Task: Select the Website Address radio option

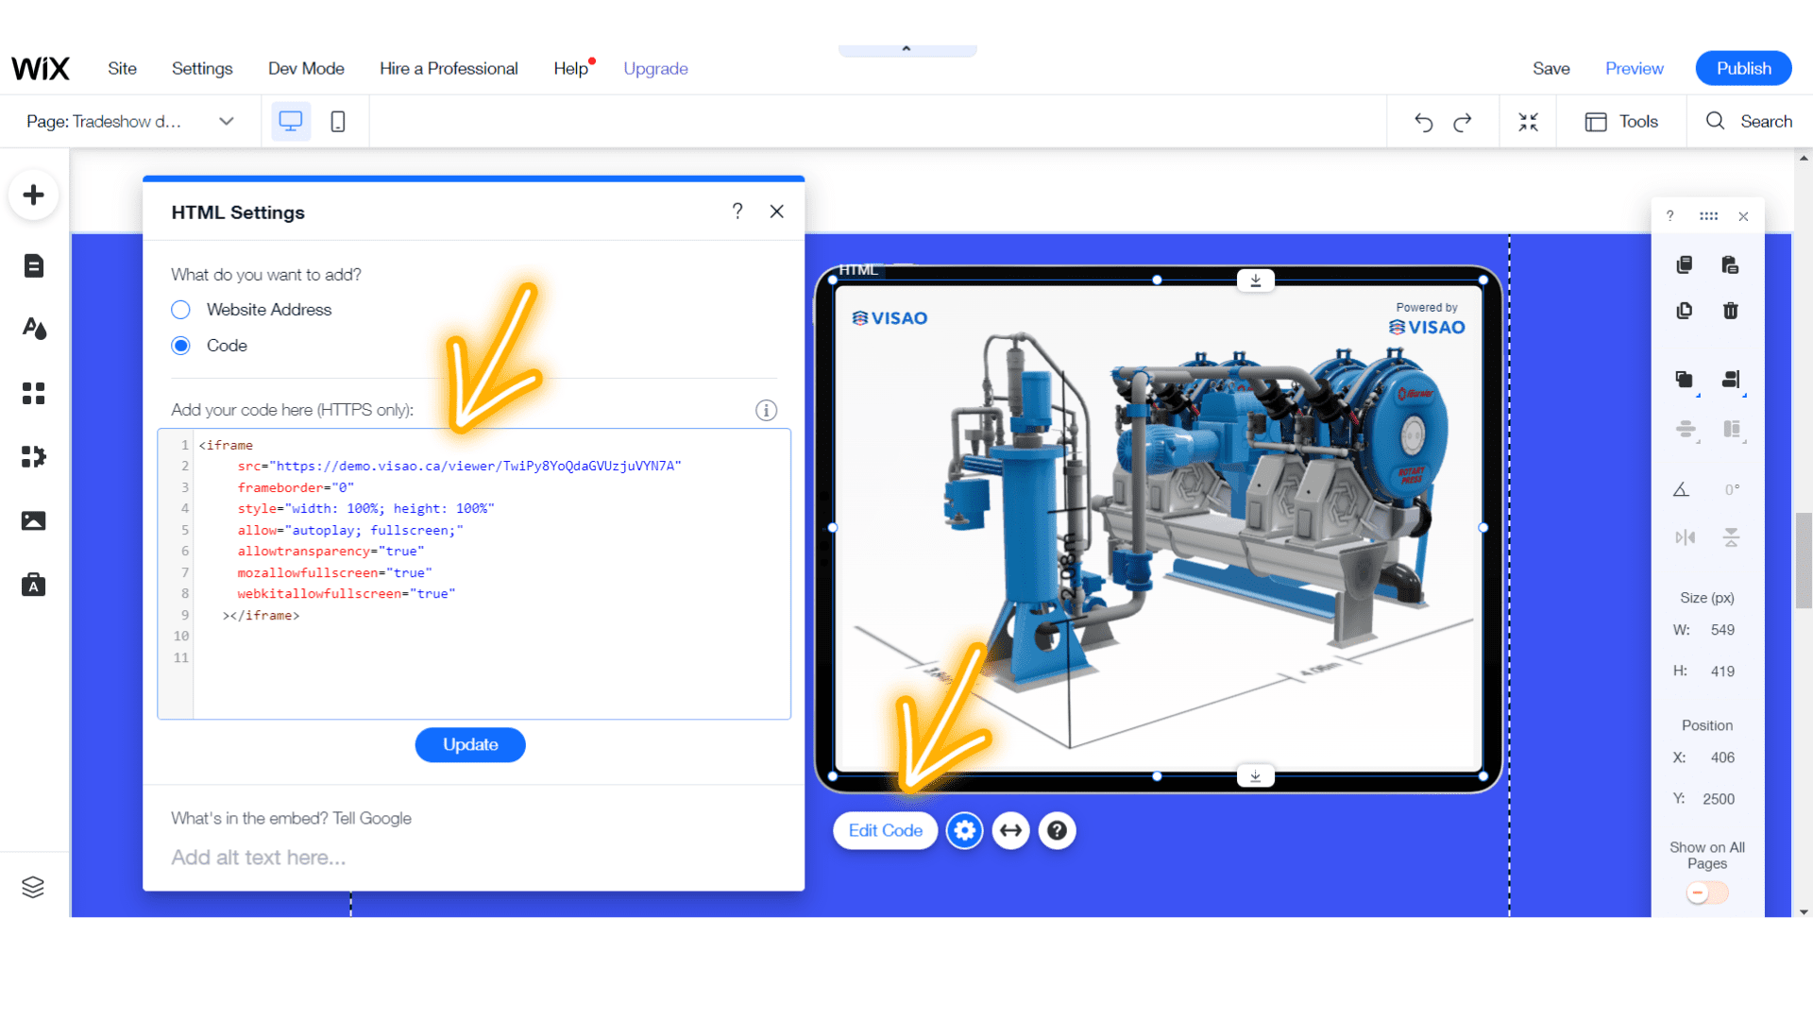Action: 180,310
